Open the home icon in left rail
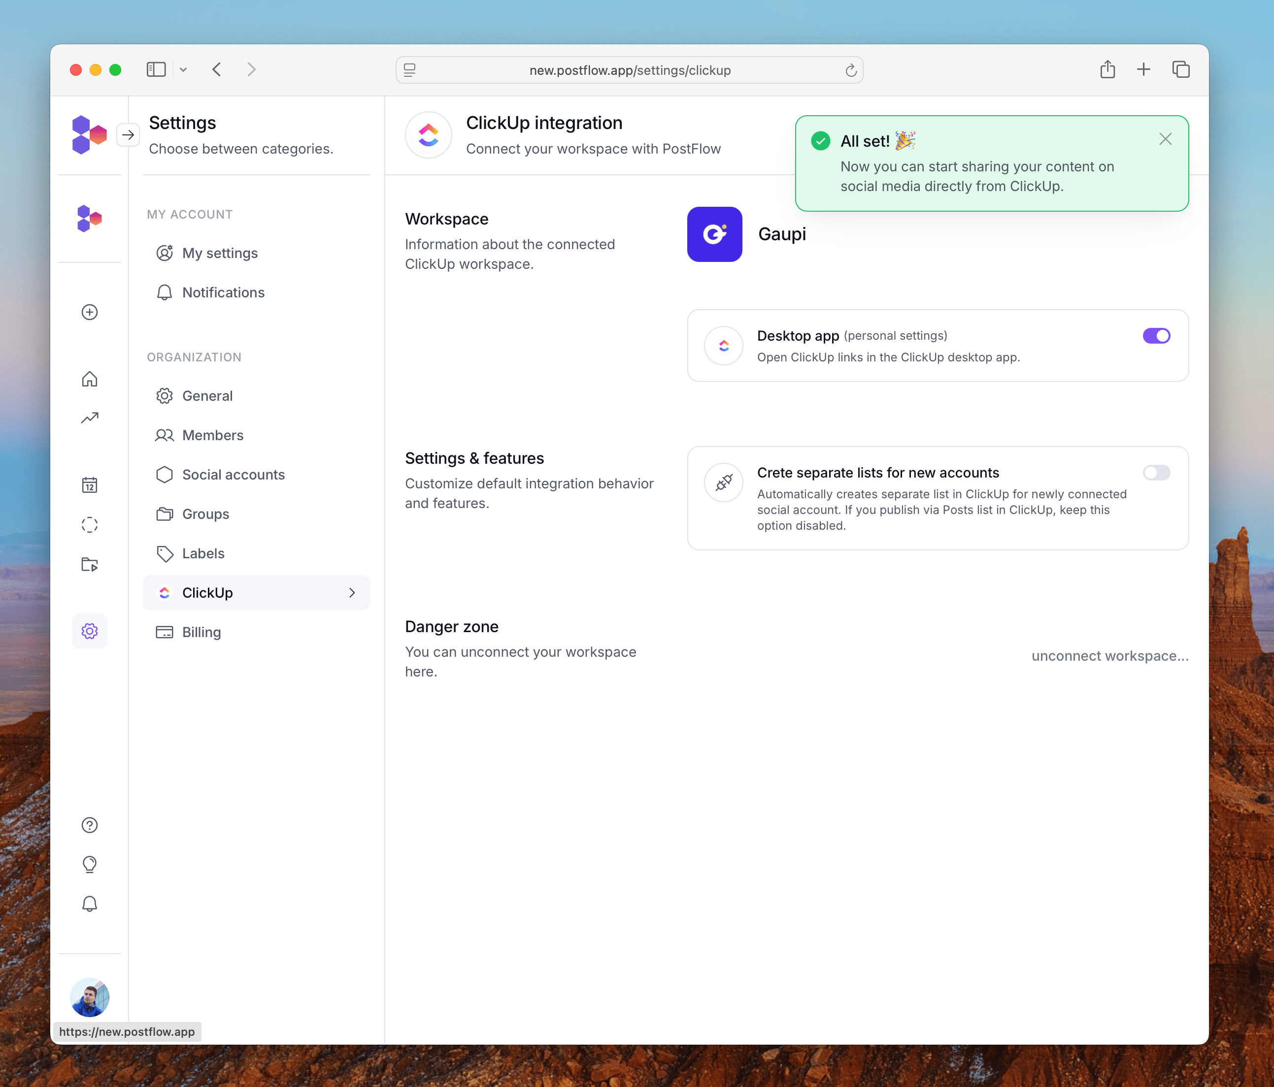This screenshot has height=1087, width=1274. [x=90, y=379]
